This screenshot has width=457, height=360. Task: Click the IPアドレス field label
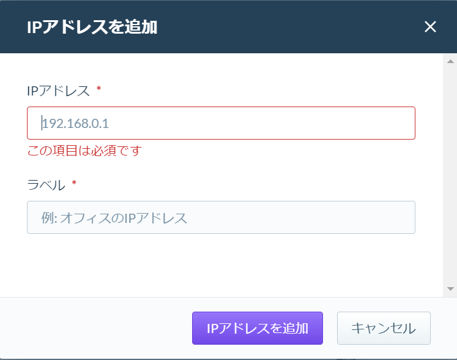point(58,91)
